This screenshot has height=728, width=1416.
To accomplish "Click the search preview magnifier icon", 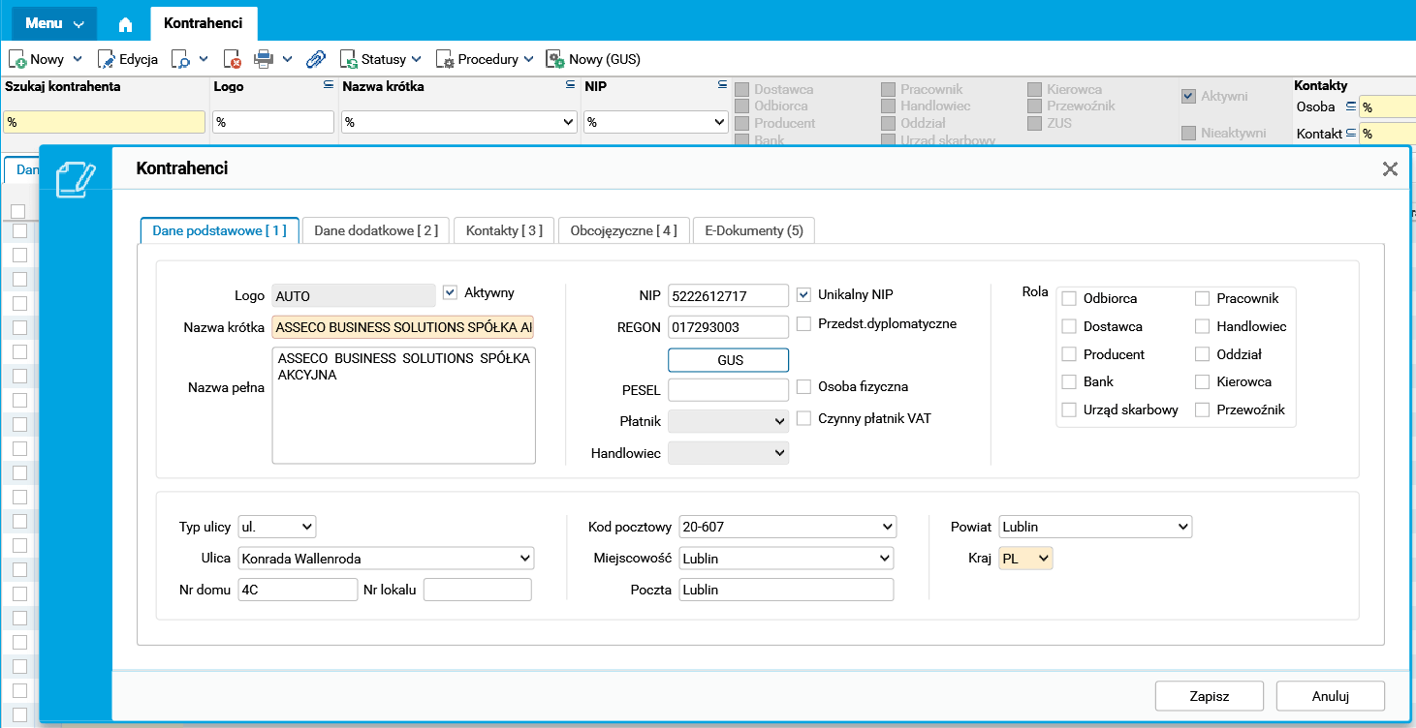I will coord(181,59).
